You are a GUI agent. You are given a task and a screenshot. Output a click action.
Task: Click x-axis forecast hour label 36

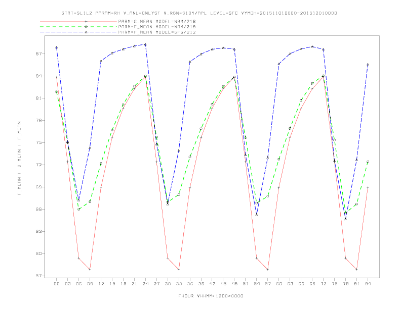(190, 284)
